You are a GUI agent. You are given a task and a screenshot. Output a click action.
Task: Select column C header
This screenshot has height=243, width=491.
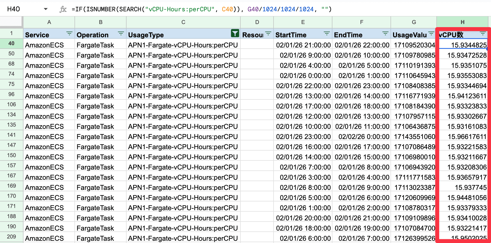coord(183,22)
